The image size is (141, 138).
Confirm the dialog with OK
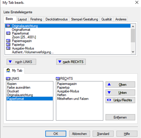56,134
